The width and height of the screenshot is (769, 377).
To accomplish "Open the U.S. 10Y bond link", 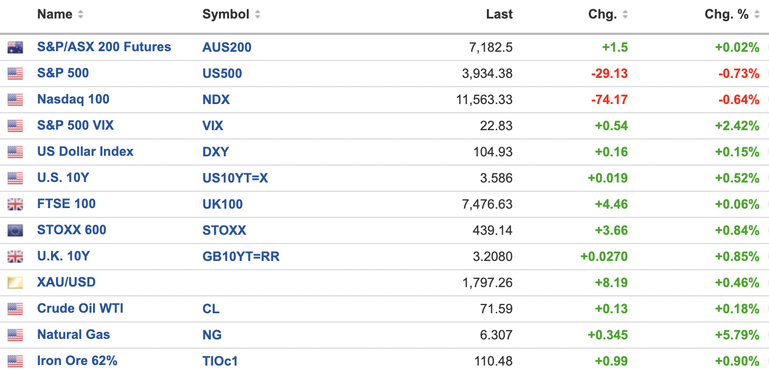I will point(62,178).
